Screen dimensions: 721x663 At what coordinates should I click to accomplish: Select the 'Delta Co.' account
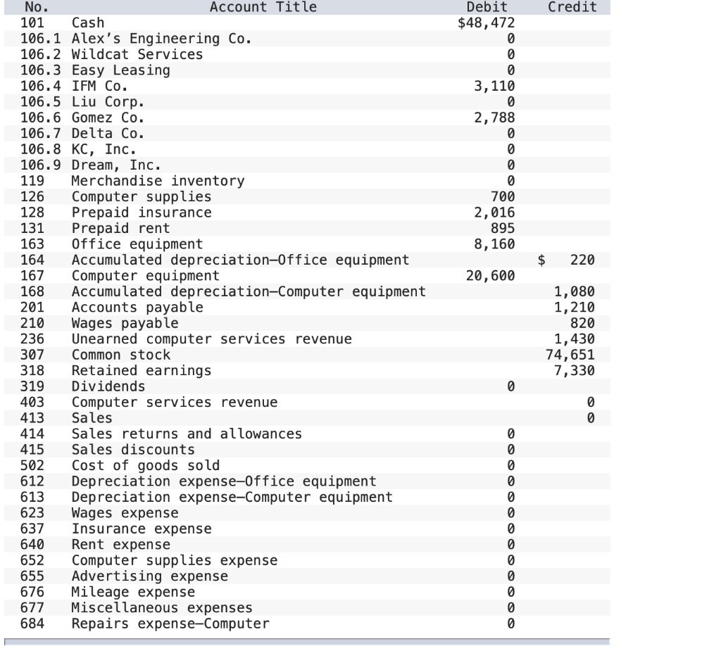tap(108, 133)
